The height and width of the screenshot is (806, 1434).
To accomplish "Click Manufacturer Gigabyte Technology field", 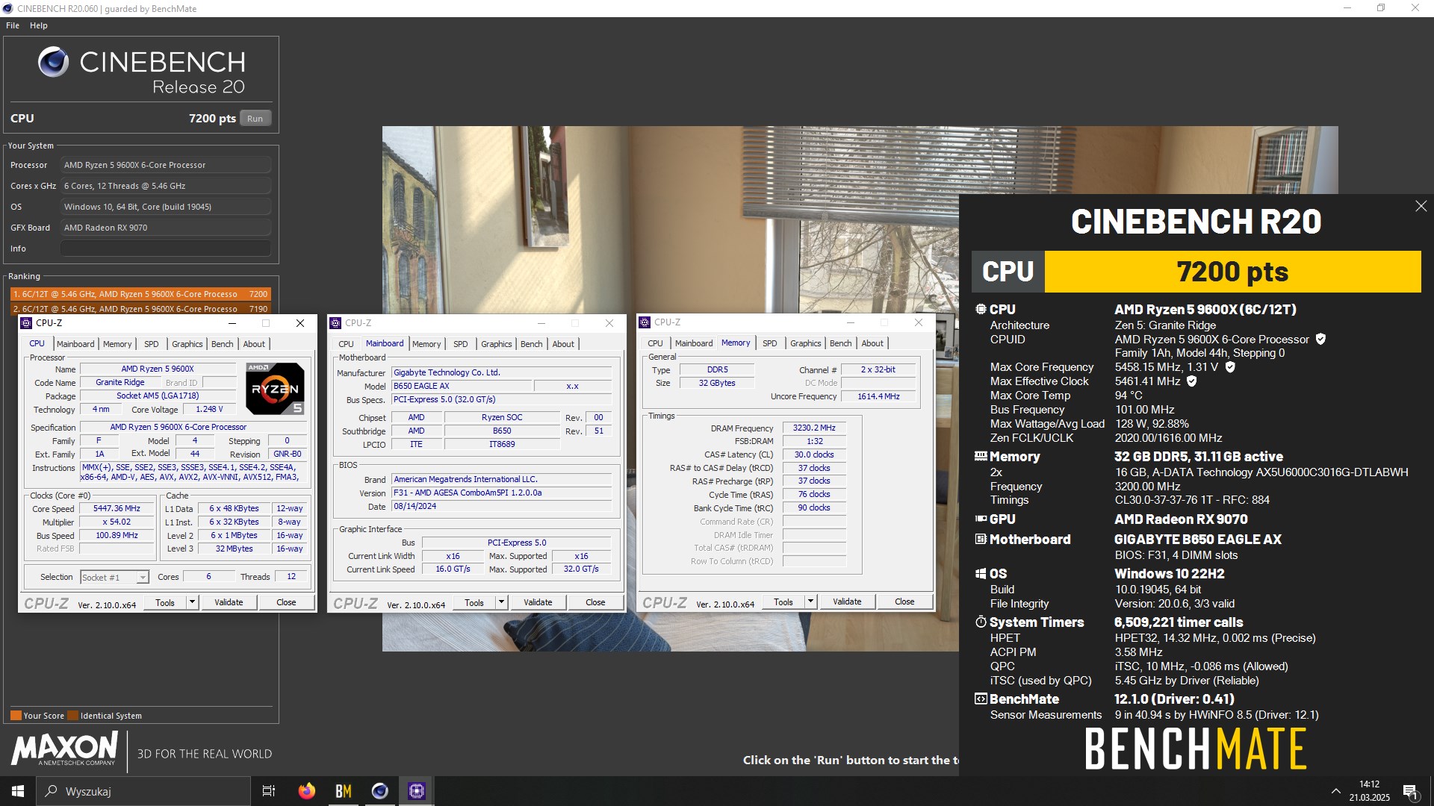I will 502,372.
